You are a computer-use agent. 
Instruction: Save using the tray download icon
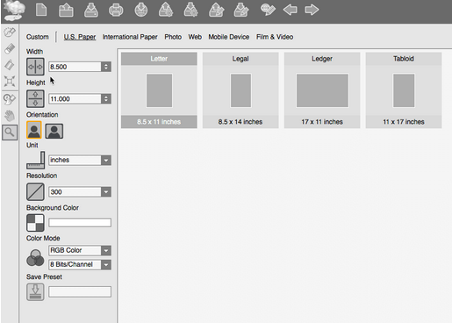pos(91,10)
